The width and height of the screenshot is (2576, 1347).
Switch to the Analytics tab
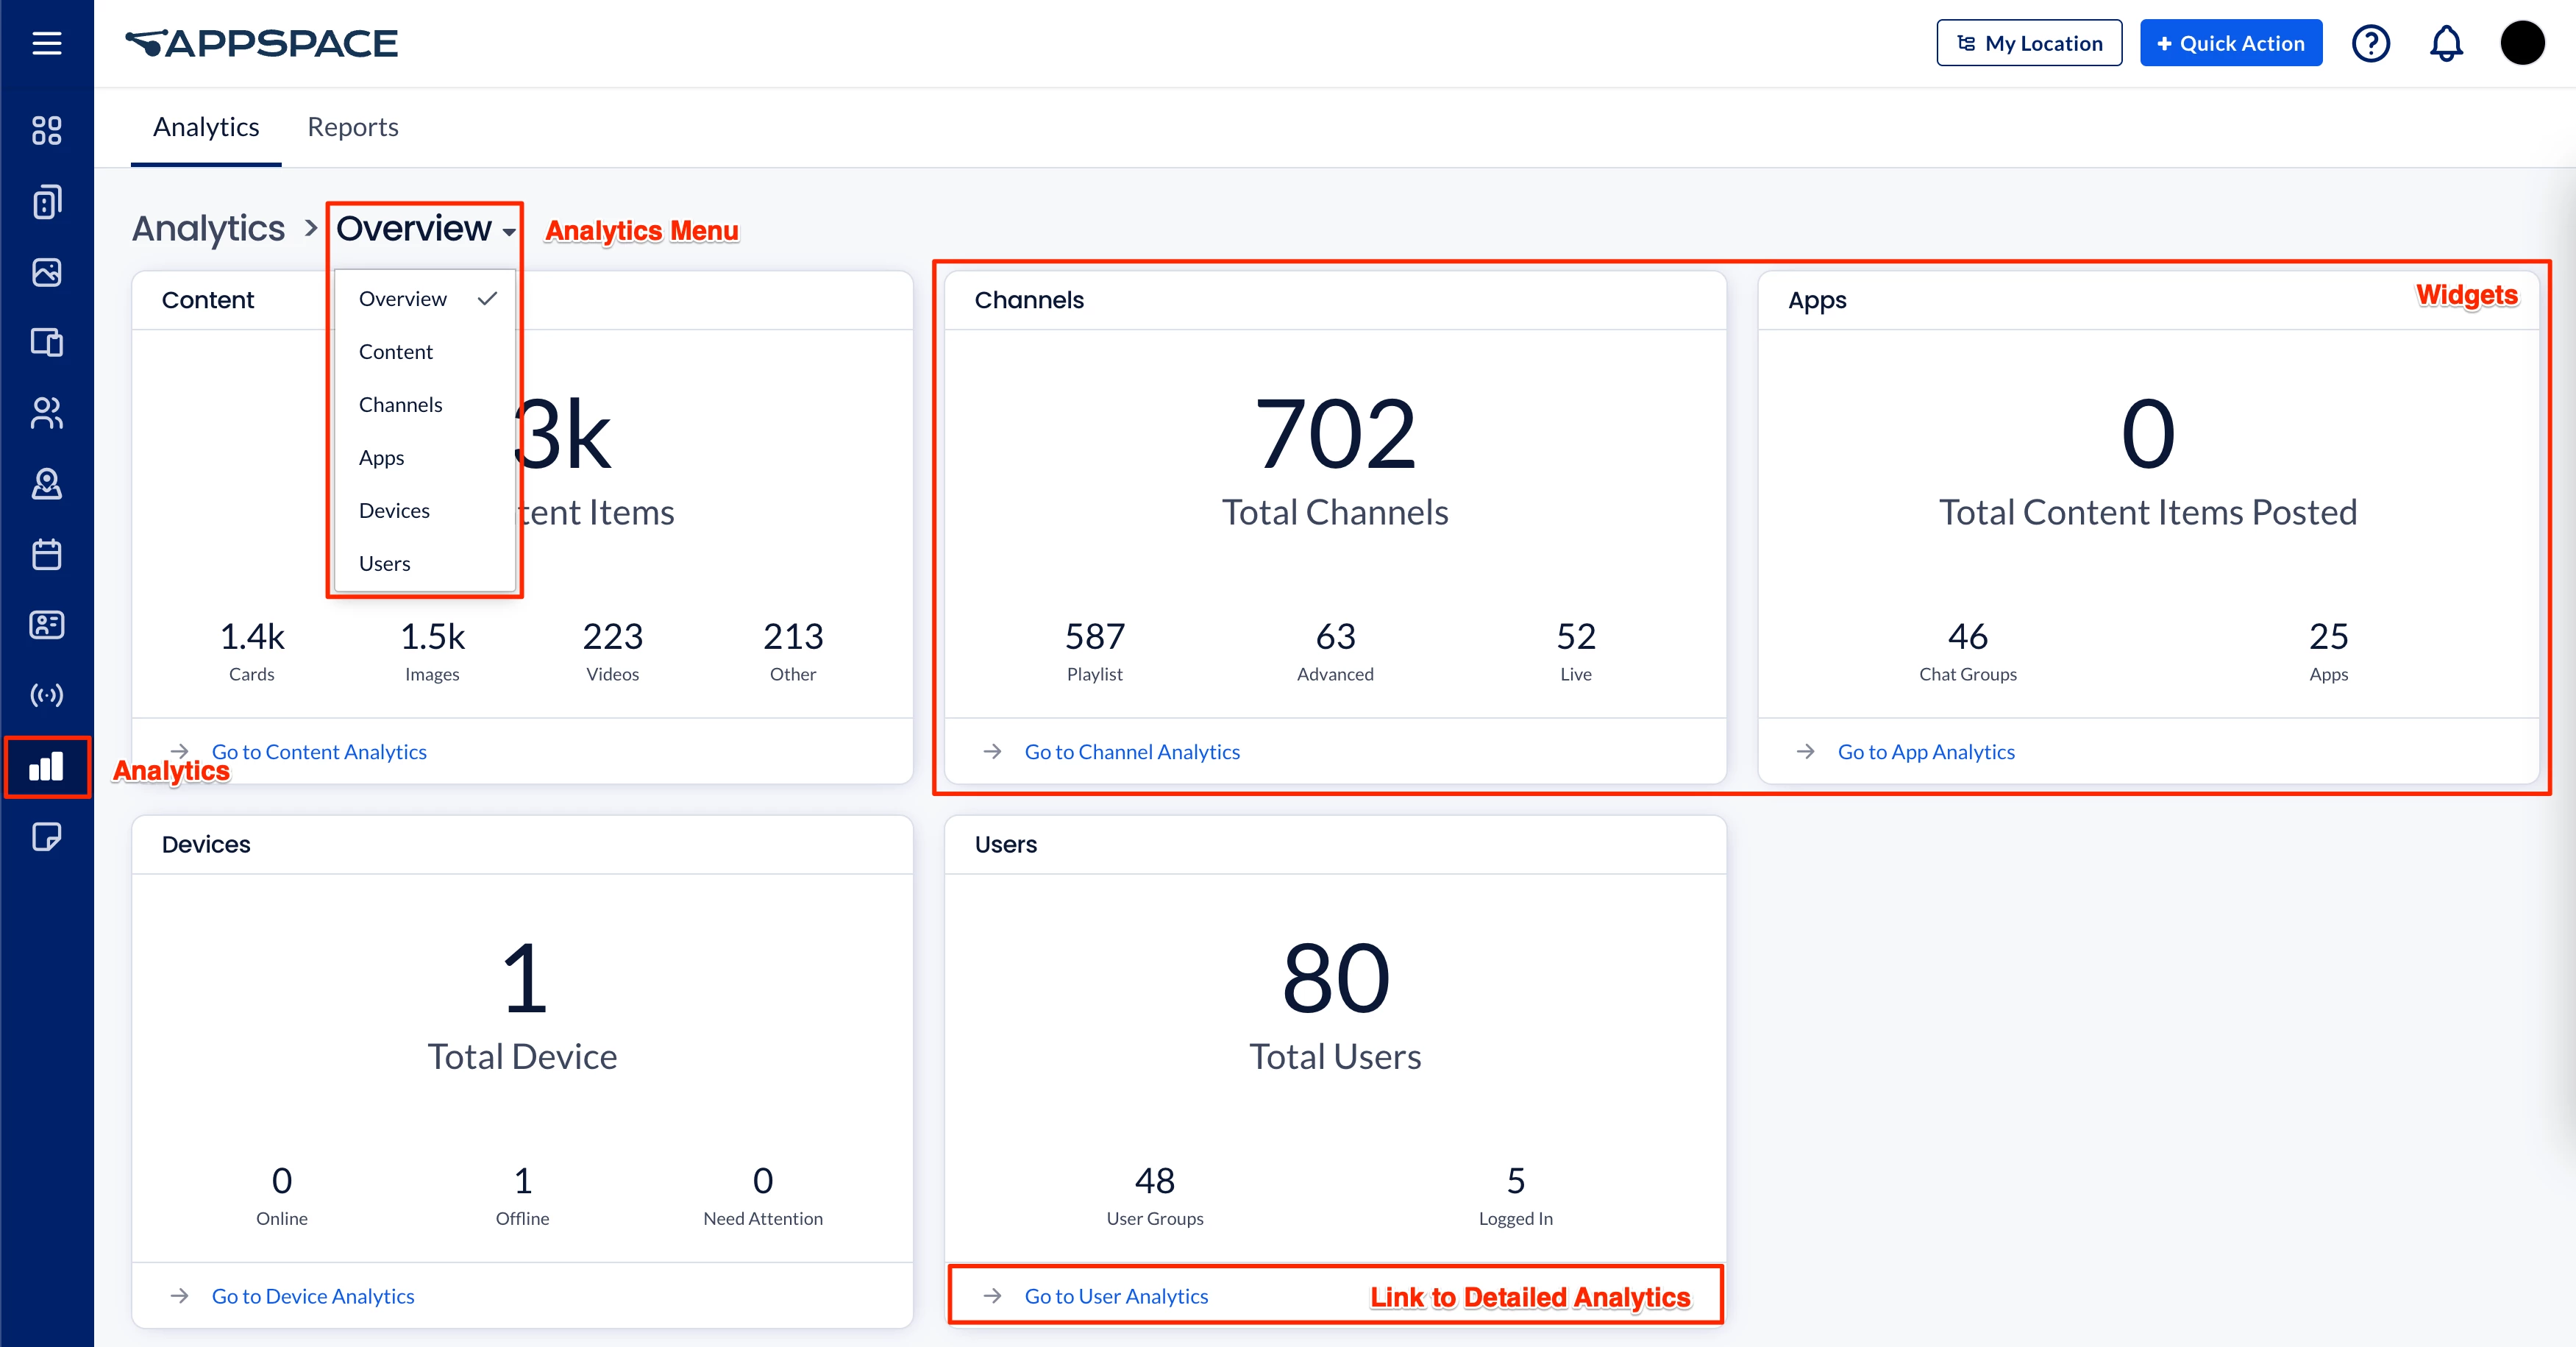[206, 127]
